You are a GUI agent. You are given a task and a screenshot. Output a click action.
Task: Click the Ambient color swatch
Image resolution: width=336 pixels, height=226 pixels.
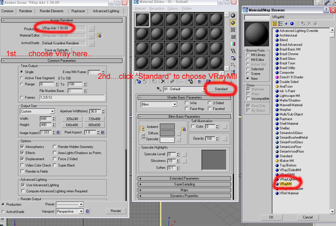(x=167, y=127)
